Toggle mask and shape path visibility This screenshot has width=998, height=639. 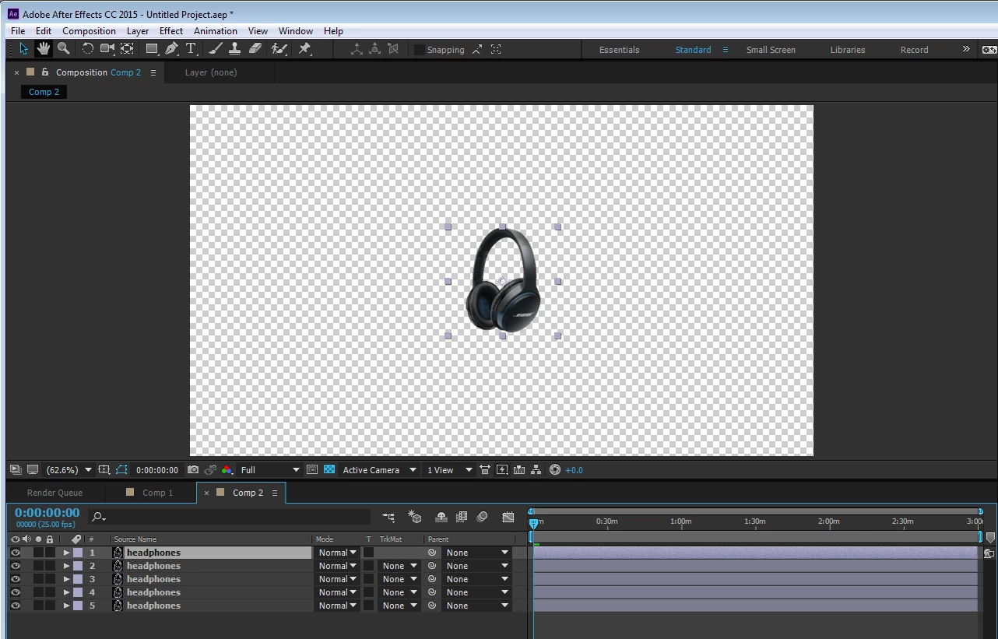(x=121, y=470)
